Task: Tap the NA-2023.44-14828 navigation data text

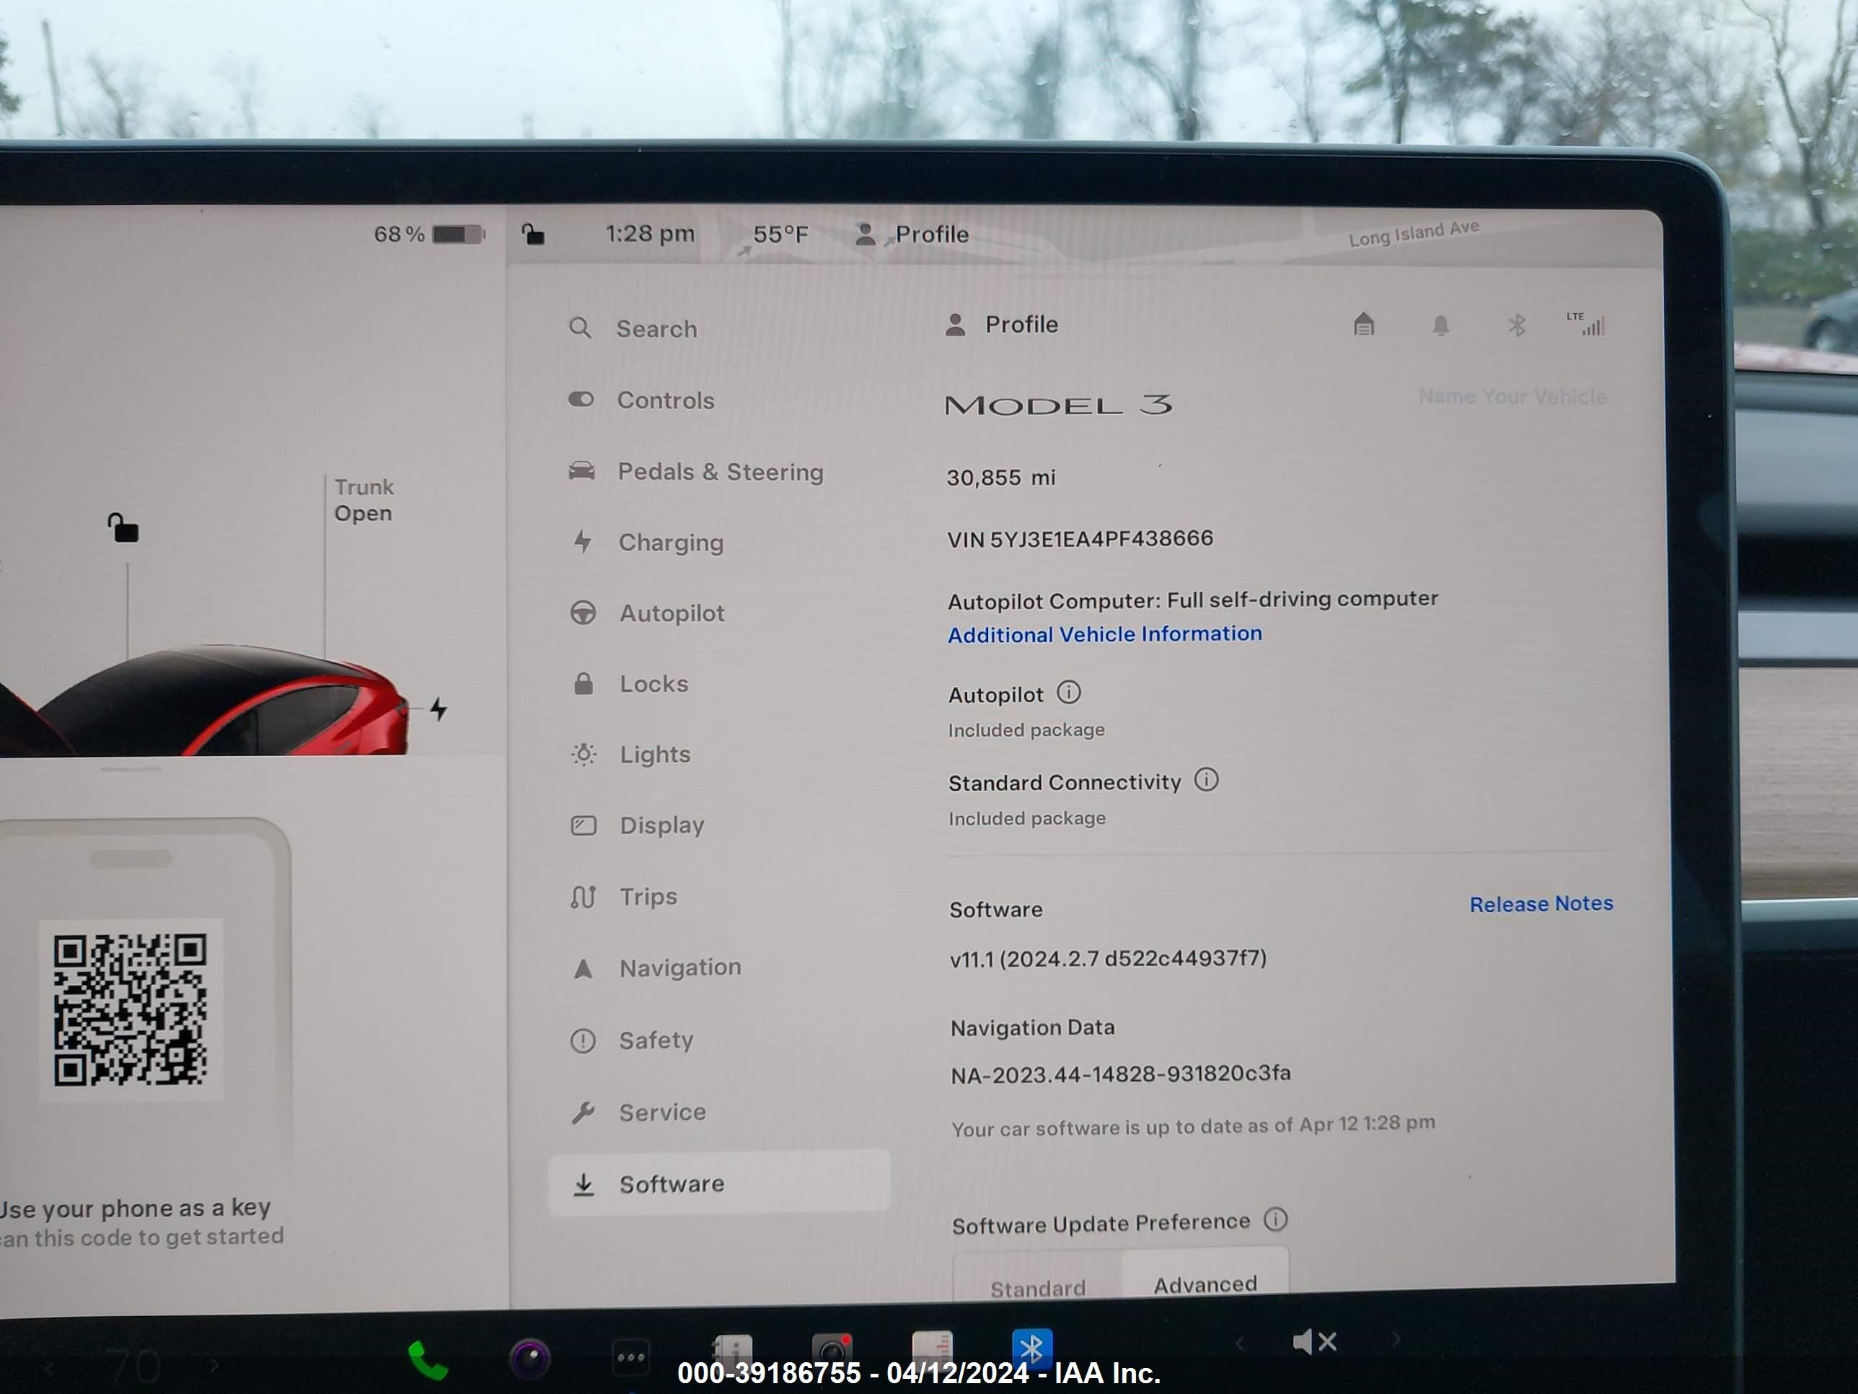Action: coord(1121,1074)
